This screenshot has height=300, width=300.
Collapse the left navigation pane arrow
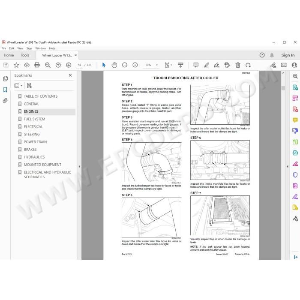pos(79,166)
